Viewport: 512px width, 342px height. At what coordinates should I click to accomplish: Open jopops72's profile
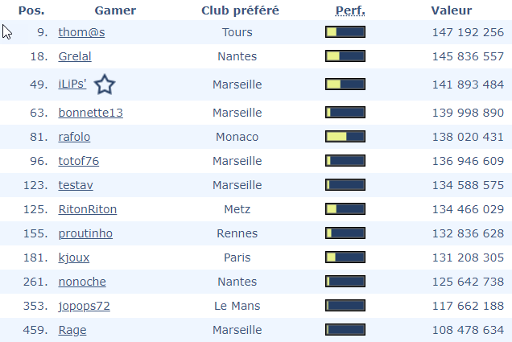[x=85, y=306]
